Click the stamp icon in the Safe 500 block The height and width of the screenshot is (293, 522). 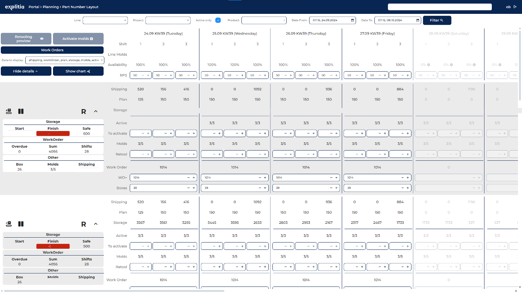click(x=9, y=224)
